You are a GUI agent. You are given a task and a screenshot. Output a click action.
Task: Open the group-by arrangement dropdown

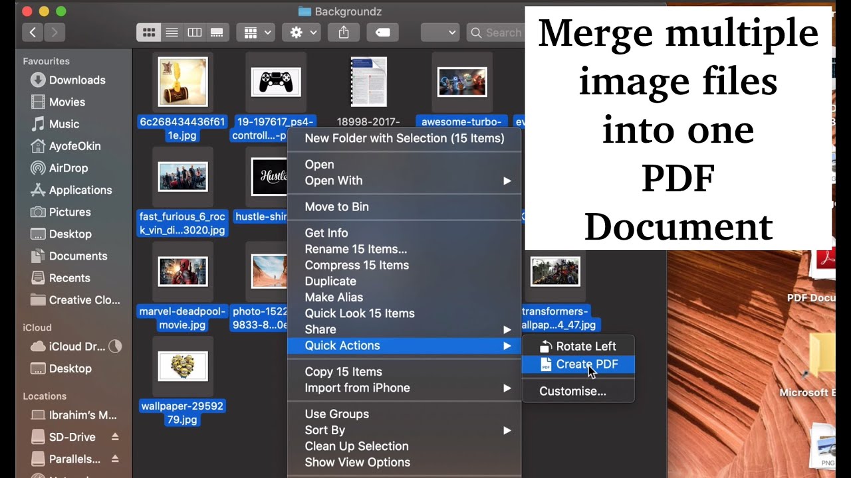tap(256, 32)
